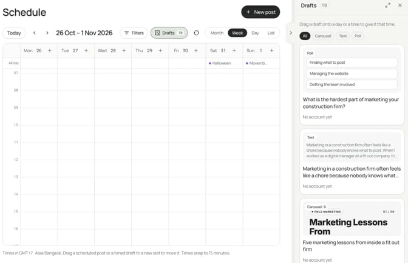Switch to List view

pyautogui.click(x=271, y=33)
